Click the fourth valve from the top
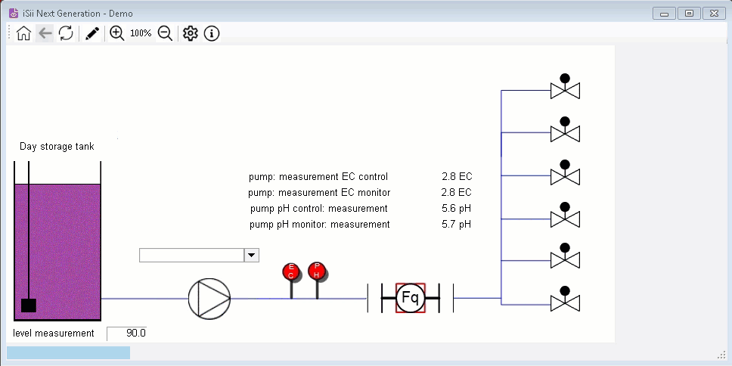Image resolution: width=732 pixels, height=366 pixels. click(565, 215)
